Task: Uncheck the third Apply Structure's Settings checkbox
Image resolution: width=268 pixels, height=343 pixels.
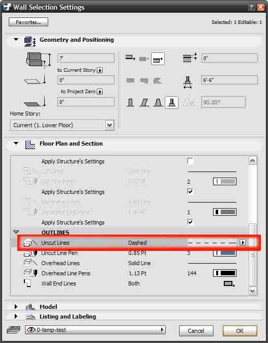Action: pos(190,222)
